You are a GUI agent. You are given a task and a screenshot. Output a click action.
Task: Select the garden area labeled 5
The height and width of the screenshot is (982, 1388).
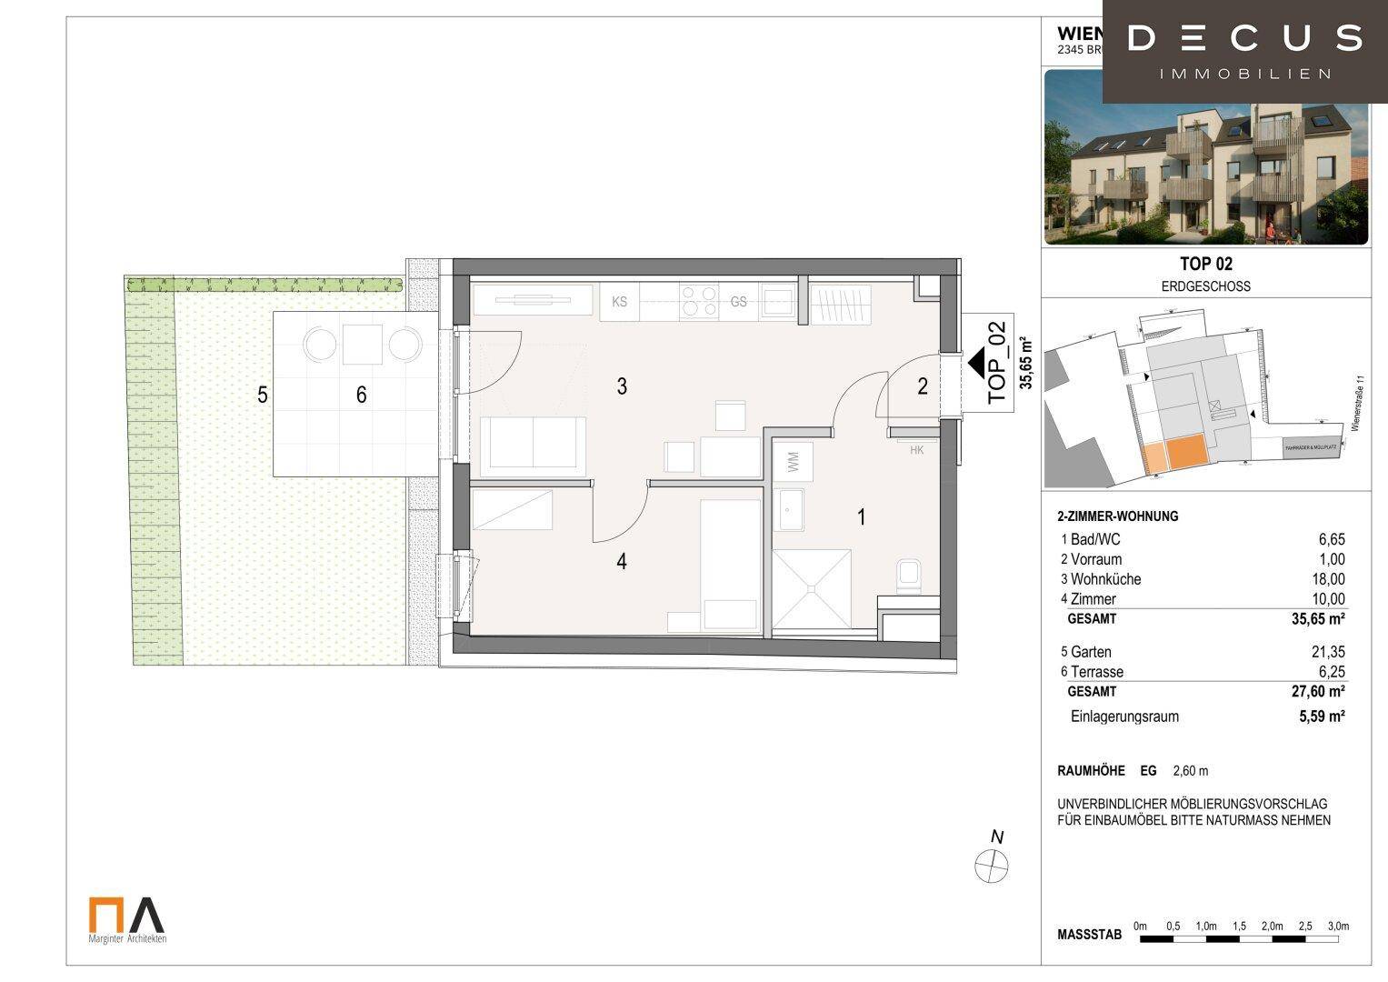click(x=262, y=395)
